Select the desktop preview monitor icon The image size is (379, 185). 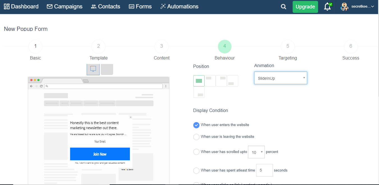(x=93, y=69)
